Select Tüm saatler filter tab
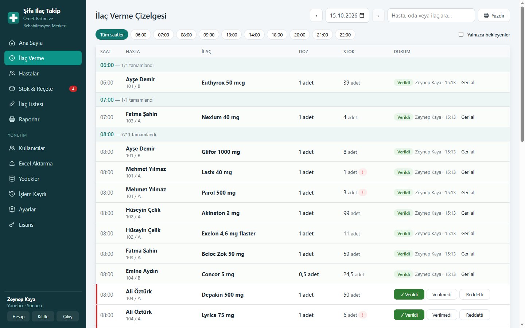 (112, 35)
